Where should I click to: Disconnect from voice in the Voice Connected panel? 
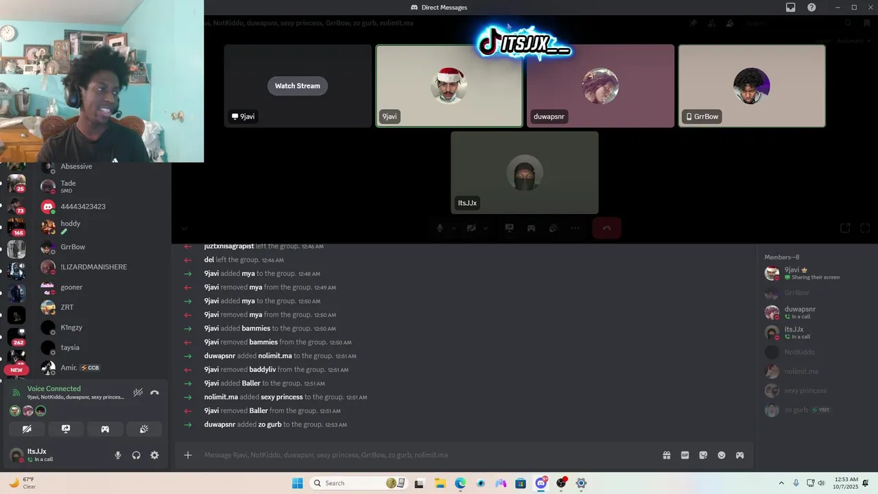[x=154, y=392]
